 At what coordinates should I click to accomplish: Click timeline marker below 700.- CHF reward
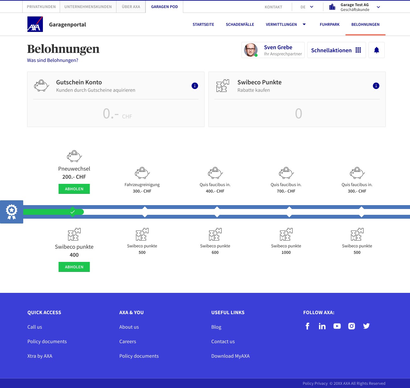(x=289, y=212)
